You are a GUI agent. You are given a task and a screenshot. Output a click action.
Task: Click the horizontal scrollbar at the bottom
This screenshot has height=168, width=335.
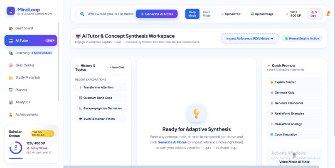191,167
